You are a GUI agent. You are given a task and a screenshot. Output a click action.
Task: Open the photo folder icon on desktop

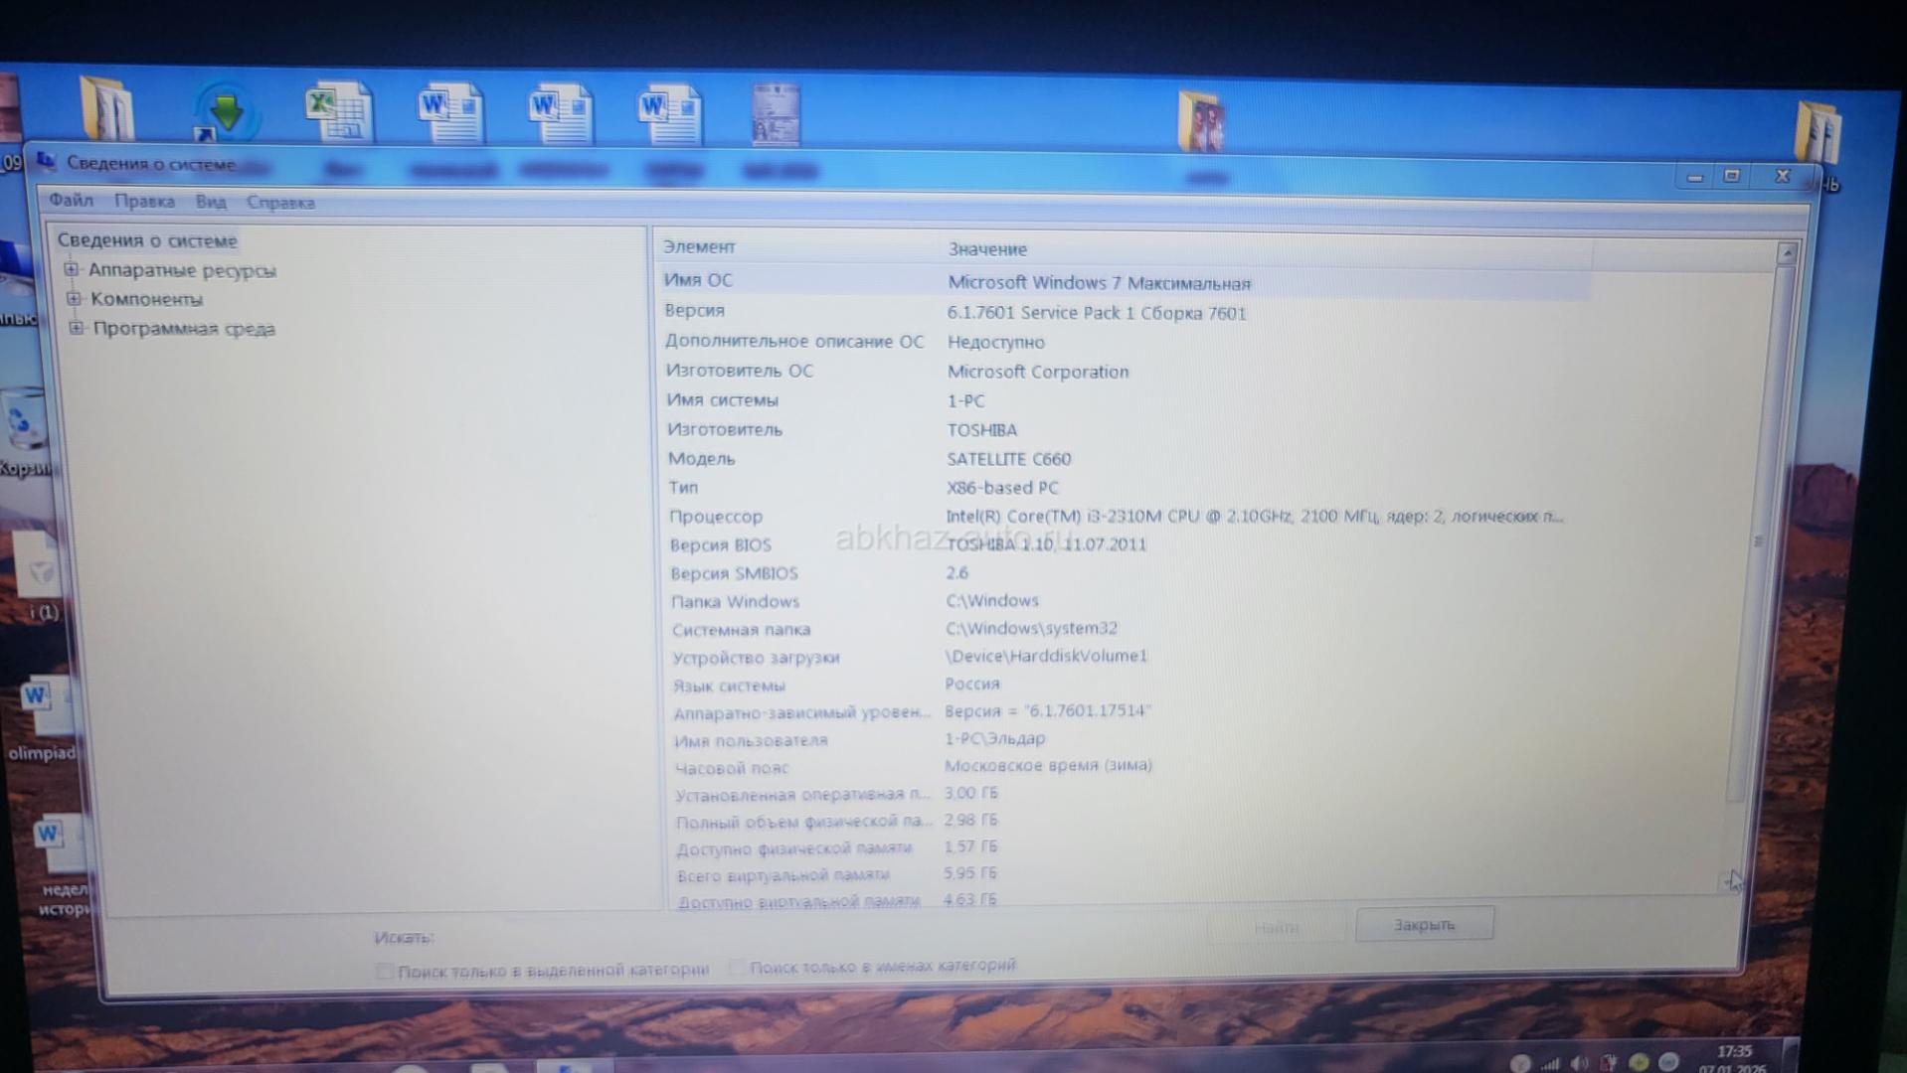click(1201, 122)
